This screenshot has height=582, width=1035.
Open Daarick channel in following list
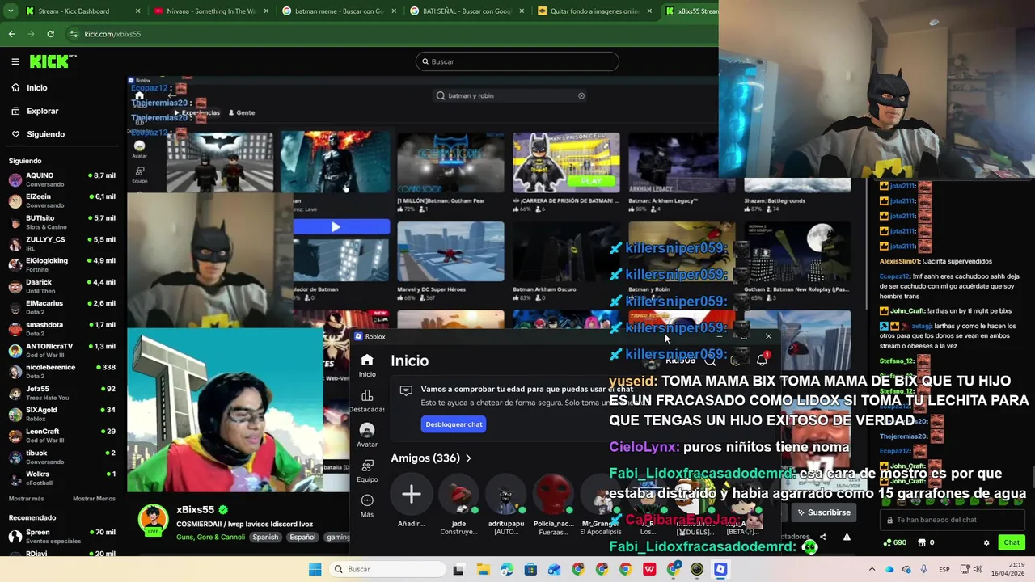(x=61, y=286)
